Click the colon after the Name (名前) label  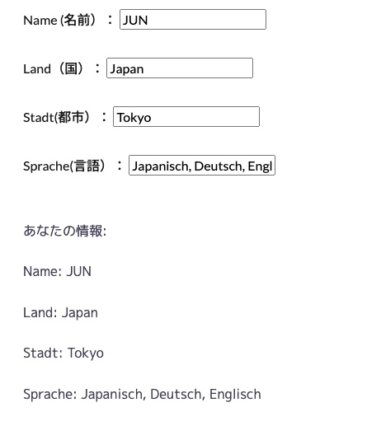110,20
